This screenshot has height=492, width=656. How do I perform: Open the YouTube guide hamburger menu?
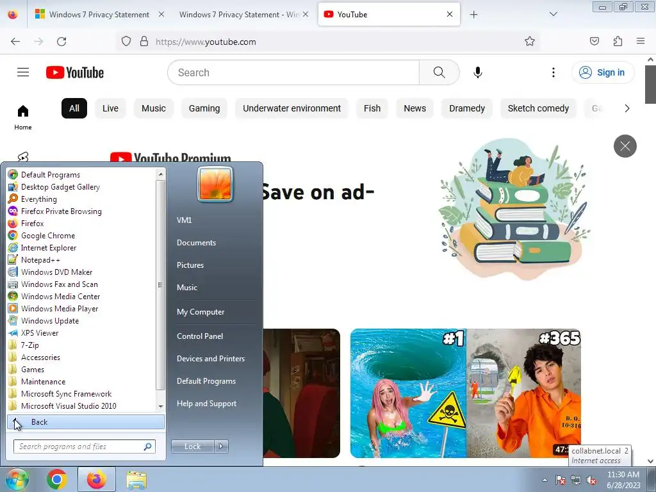(x=23, y=72)
